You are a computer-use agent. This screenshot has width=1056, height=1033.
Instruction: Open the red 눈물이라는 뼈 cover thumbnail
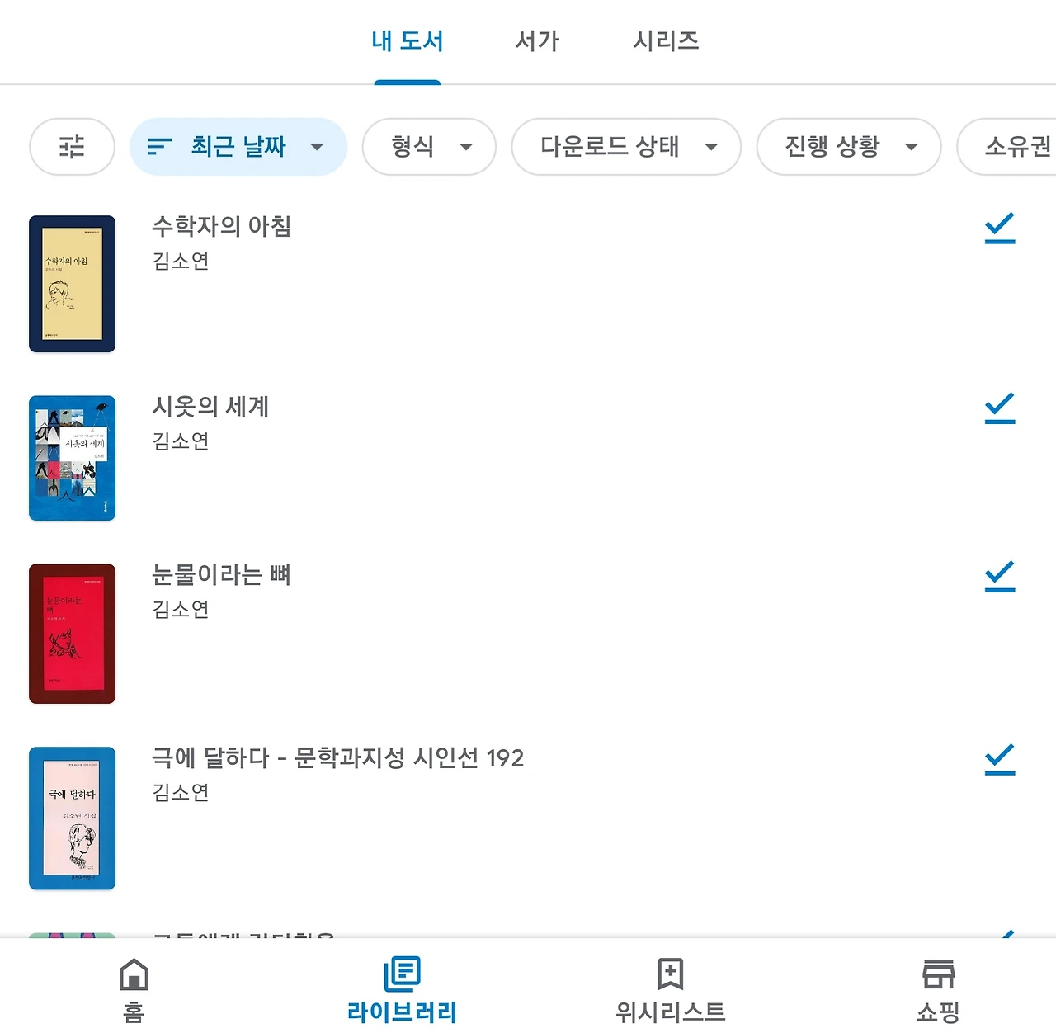72,634
